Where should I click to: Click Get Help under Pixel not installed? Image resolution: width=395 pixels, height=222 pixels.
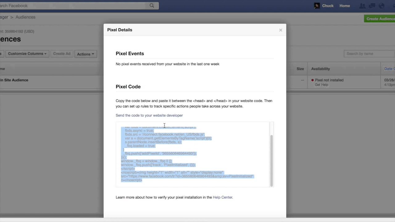(322, 85)
